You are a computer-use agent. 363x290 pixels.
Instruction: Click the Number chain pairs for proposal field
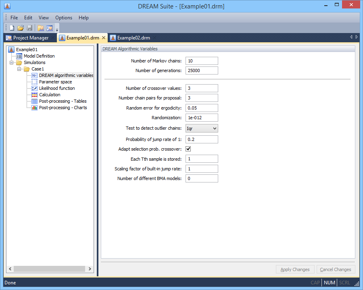[x=202, y=98]
